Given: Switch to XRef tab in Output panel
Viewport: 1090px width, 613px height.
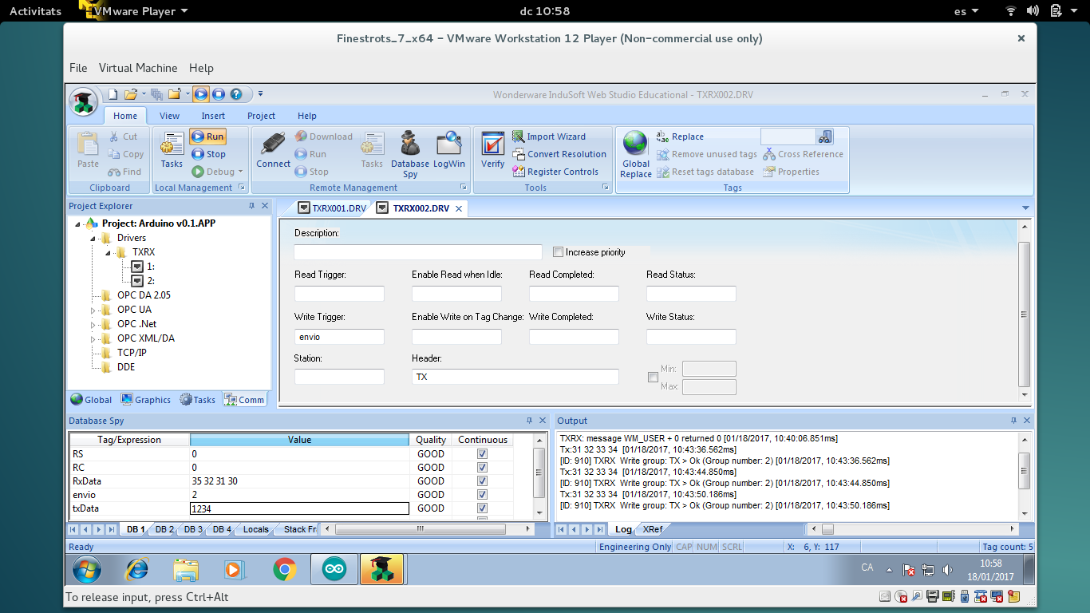Looking at the screenshot, I should (652, 529).
